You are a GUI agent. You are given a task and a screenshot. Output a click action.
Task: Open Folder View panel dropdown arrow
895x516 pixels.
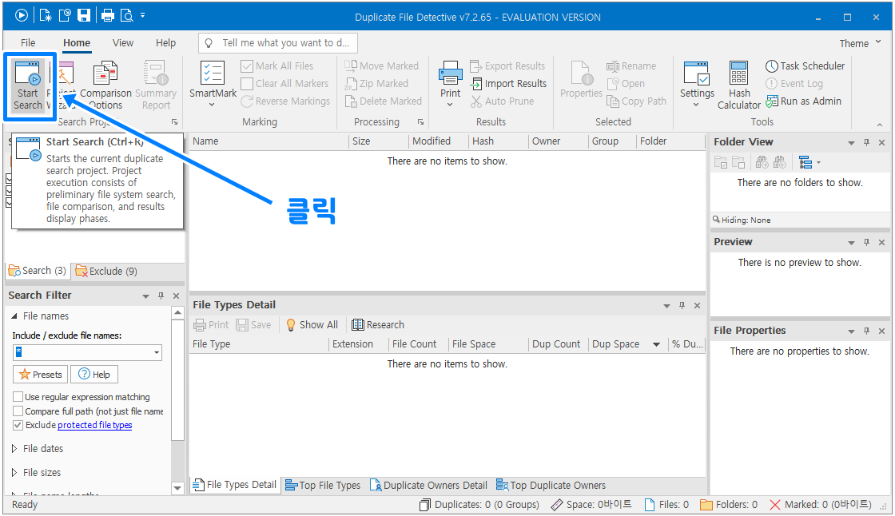coord(851,143)
